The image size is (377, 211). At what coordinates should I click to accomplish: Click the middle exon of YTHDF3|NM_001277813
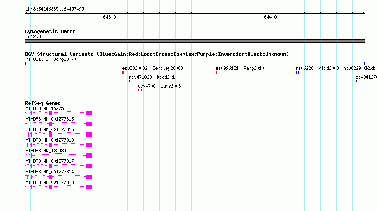point(50,145)
